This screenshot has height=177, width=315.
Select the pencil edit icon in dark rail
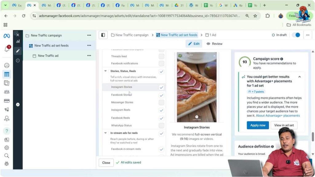18,51
